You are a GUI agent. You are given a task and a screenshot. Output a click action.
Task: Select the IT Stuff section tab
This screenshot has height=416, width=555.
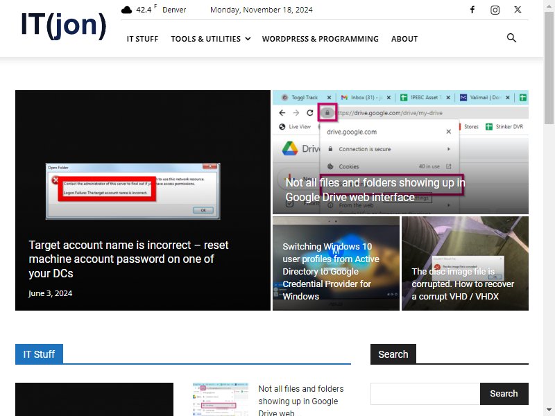(x=39, y=354)
